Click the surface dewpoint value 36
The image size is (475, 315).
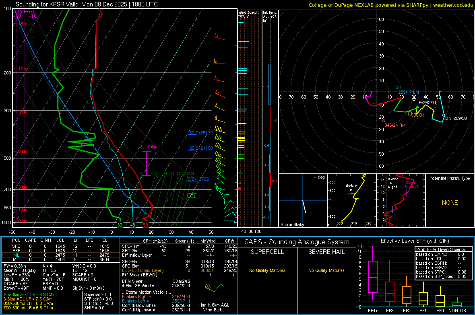point(120,225)
